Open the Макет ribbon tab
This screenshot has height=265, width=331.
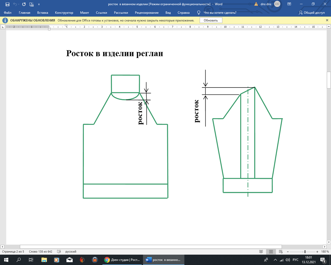pos(84,13)
